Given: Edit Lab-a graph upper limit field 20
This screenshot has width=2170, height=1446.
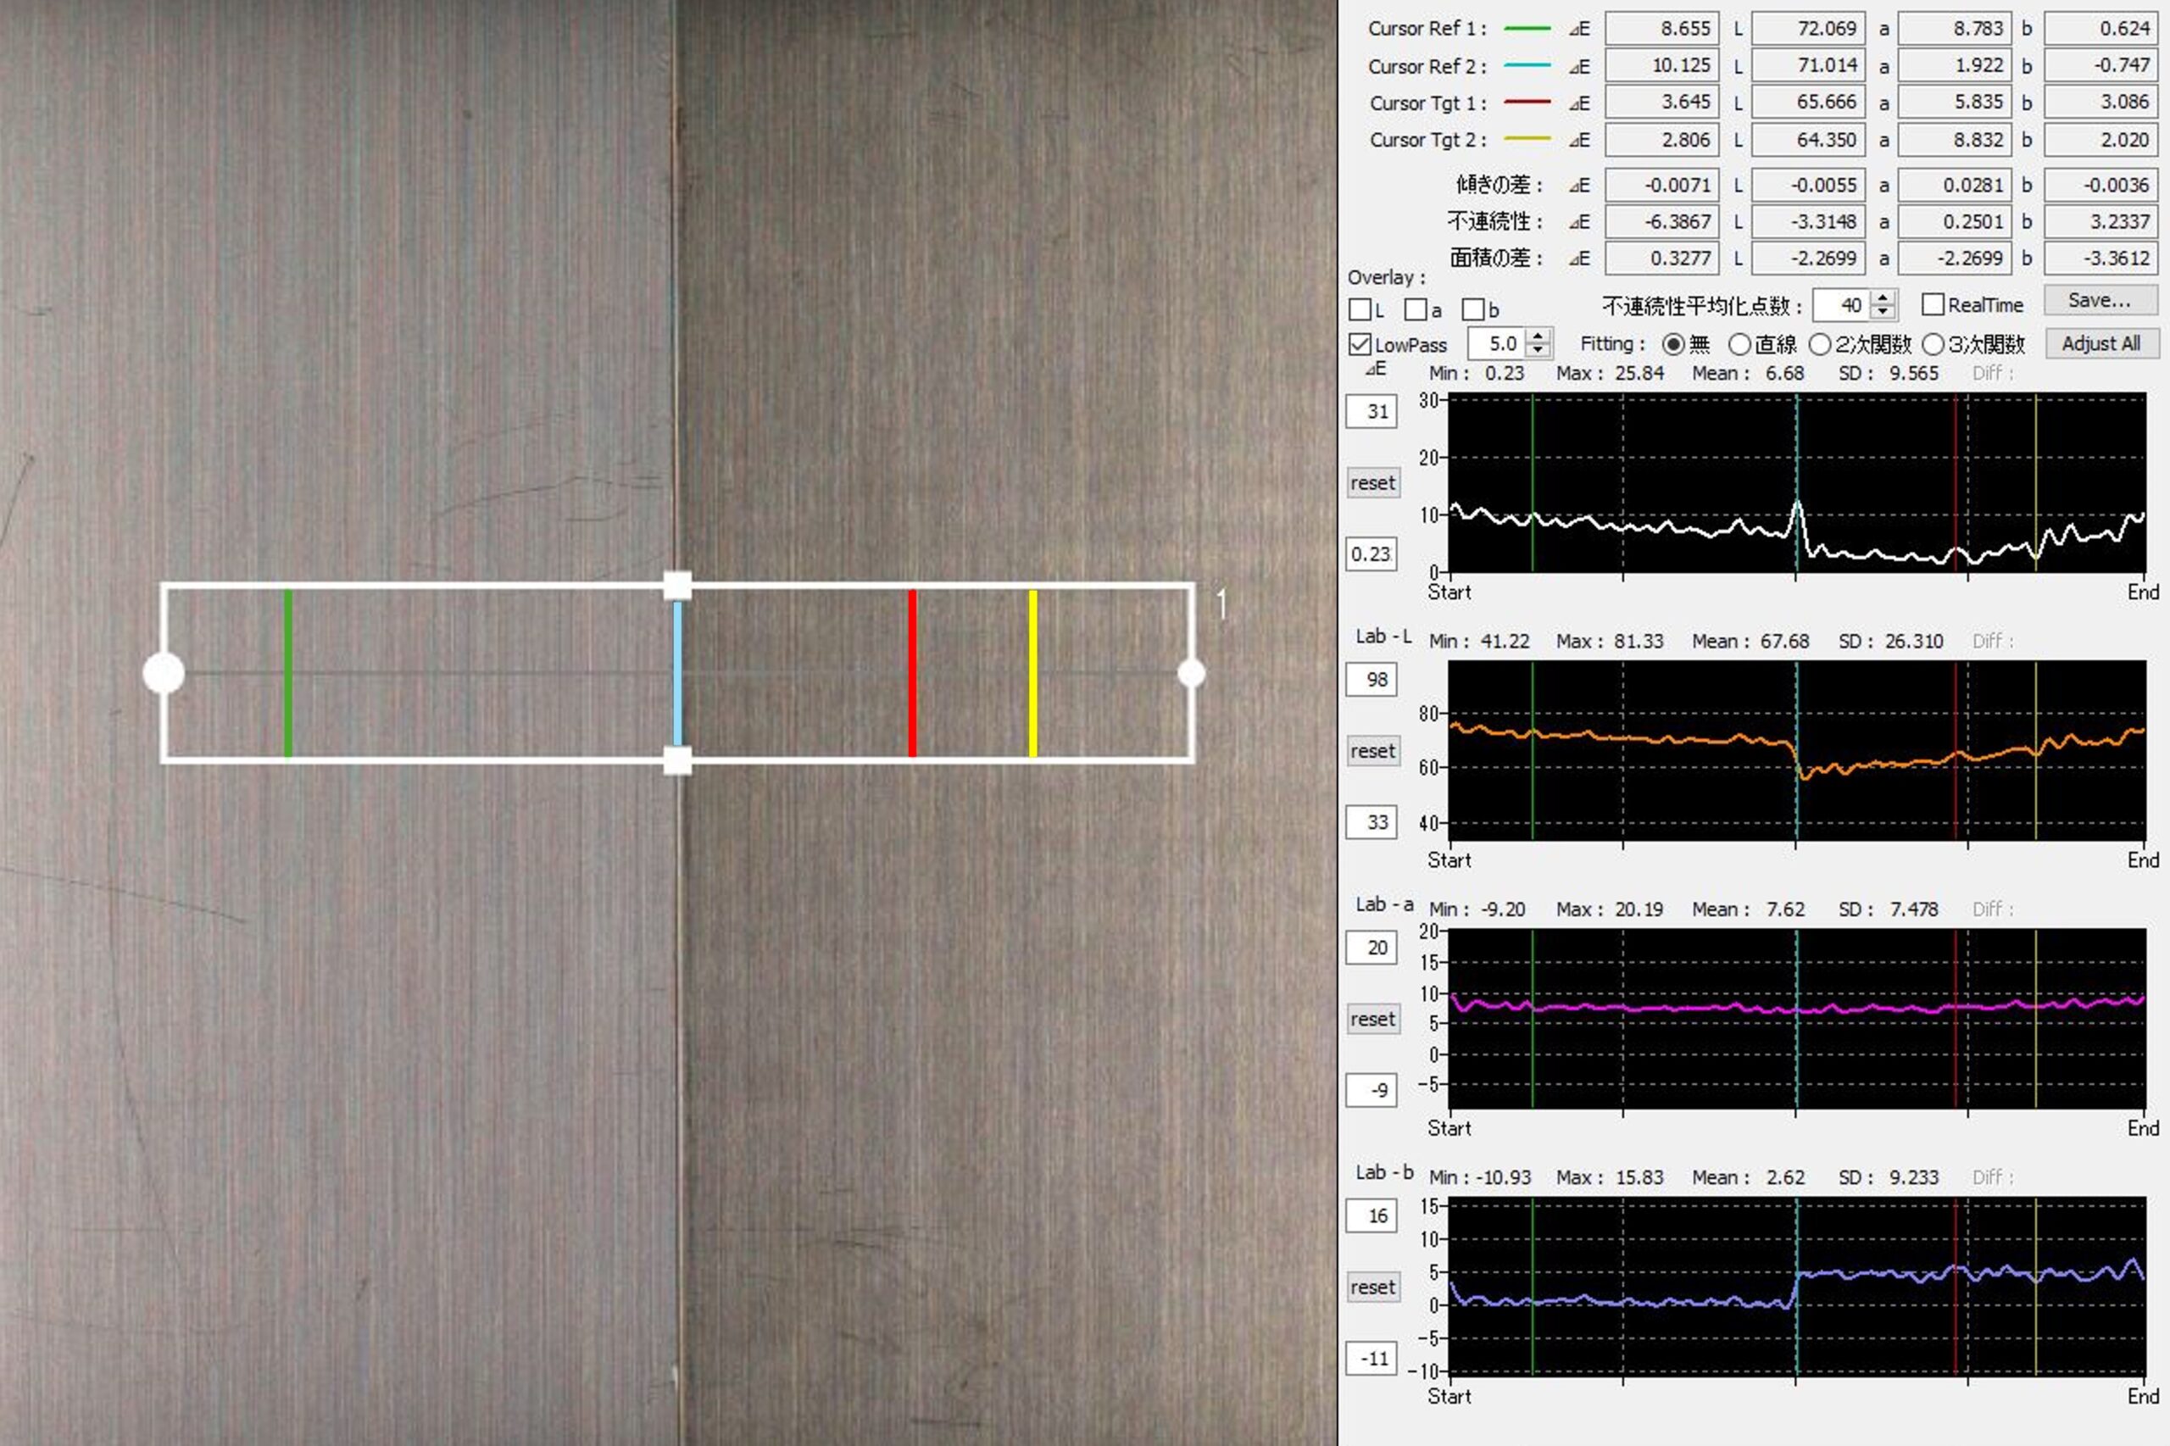Looking at the screenshot, I should (1372, 947).
